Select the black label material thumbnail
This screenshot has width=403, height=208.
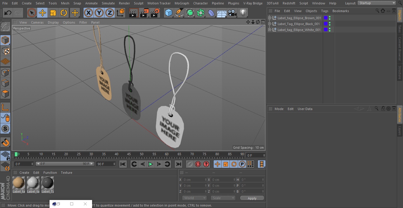tap(47, 183)
